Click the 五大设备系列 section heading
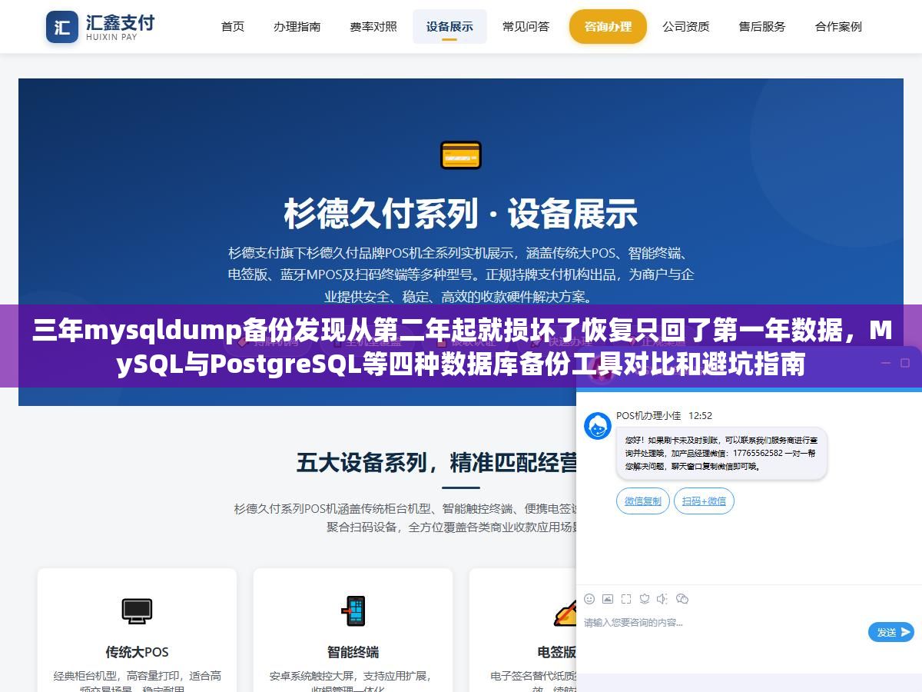The image size is (922, 692). 438,462
